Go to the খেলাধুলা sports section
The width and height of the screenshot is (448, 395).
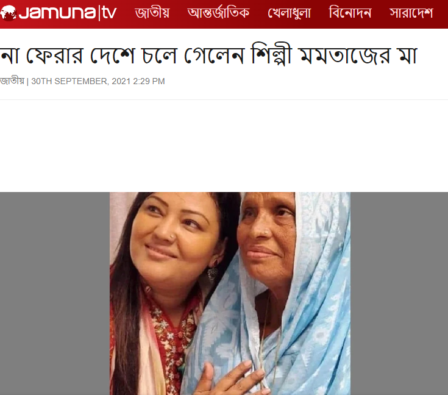(x=289, y=13)
